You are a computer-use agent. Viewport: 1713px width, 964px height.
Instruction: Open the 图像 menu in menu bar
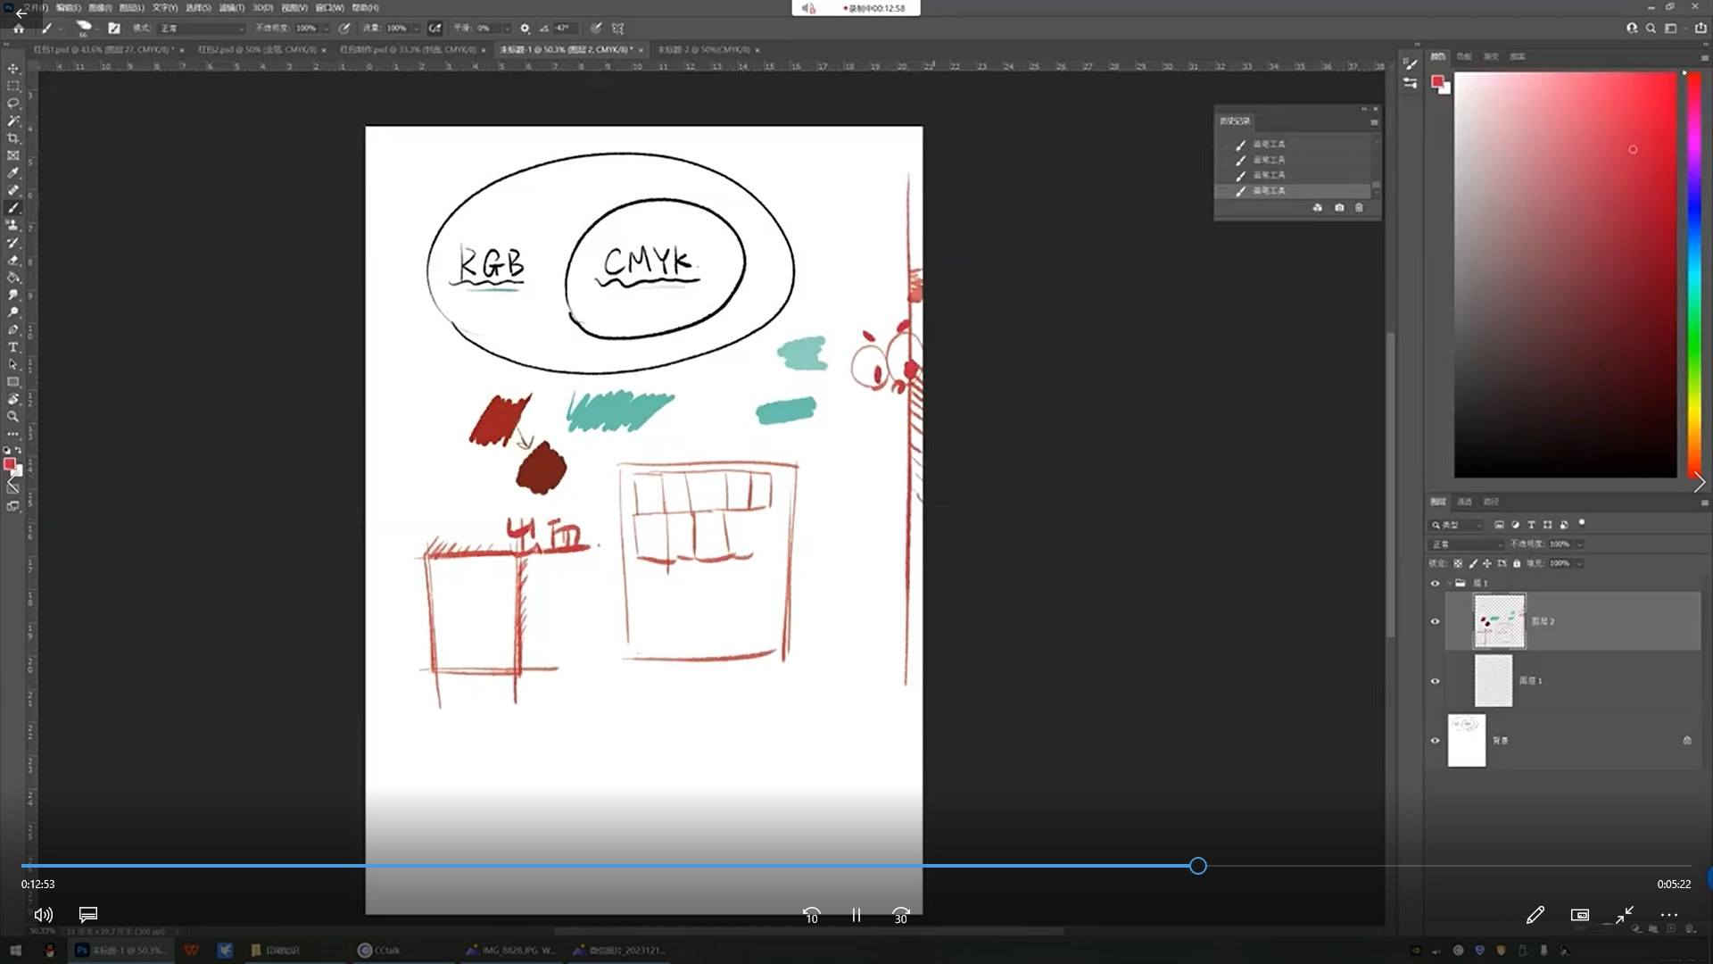tap(99, 7)
